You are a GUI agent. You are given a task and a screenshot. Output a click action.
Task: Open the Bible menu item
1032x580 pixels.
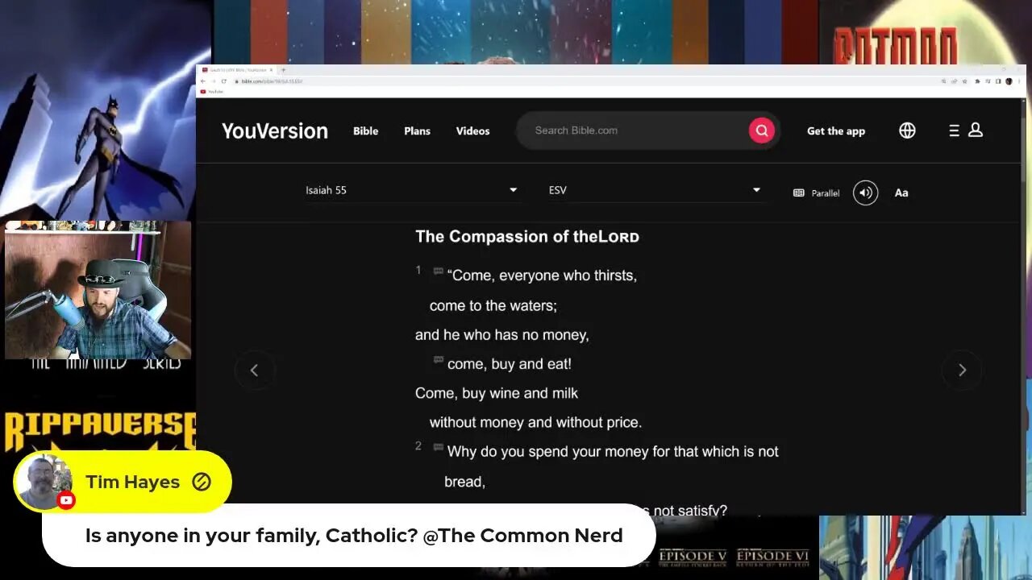pyautogui.click(x=365, y=130)
